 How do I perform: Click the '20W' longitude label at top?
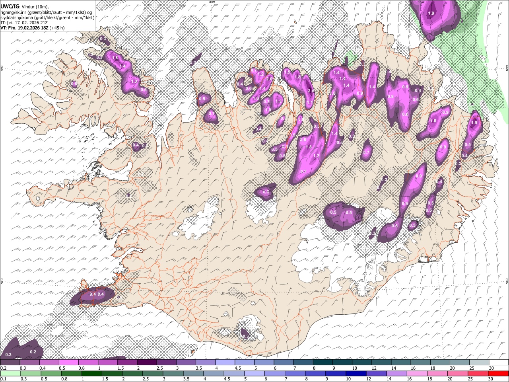(212, 2)
